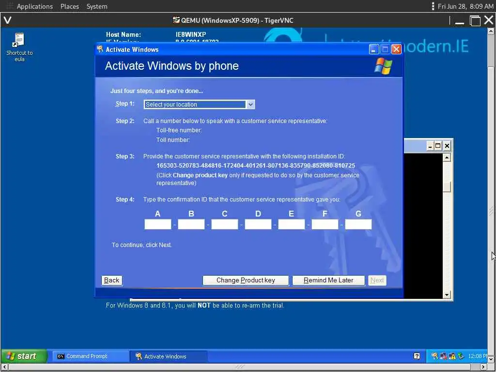Focus confirmation ID field C
The width and height of the screenshot is (496, 372).
(x=225, y=224)
